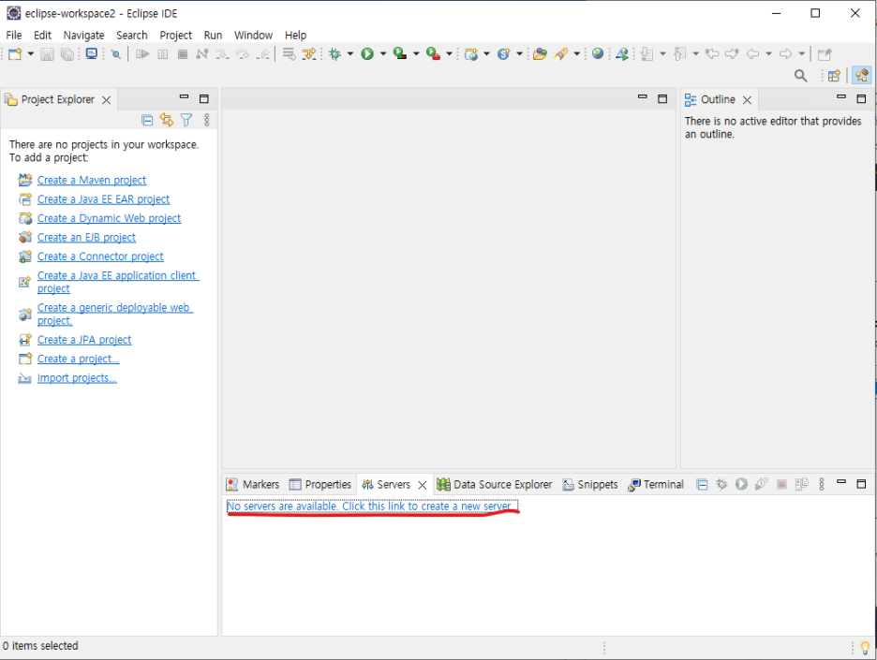Open dropdown next to New Servlet icon
Viewport: 877px width, 660px height.
[520, 54]
